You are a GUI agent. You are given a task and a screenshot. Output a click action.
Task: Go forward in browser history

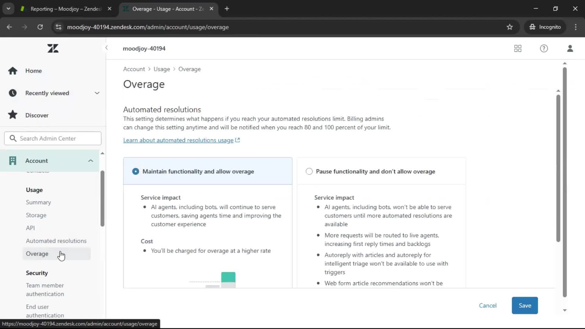pos(24,27)
